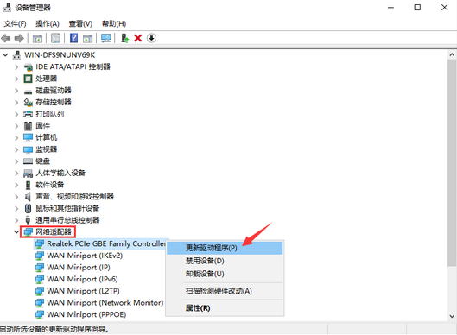Select WAN Miniport (PPPOE)
This screenshot has width=457, height=335.
pos(86,314)
